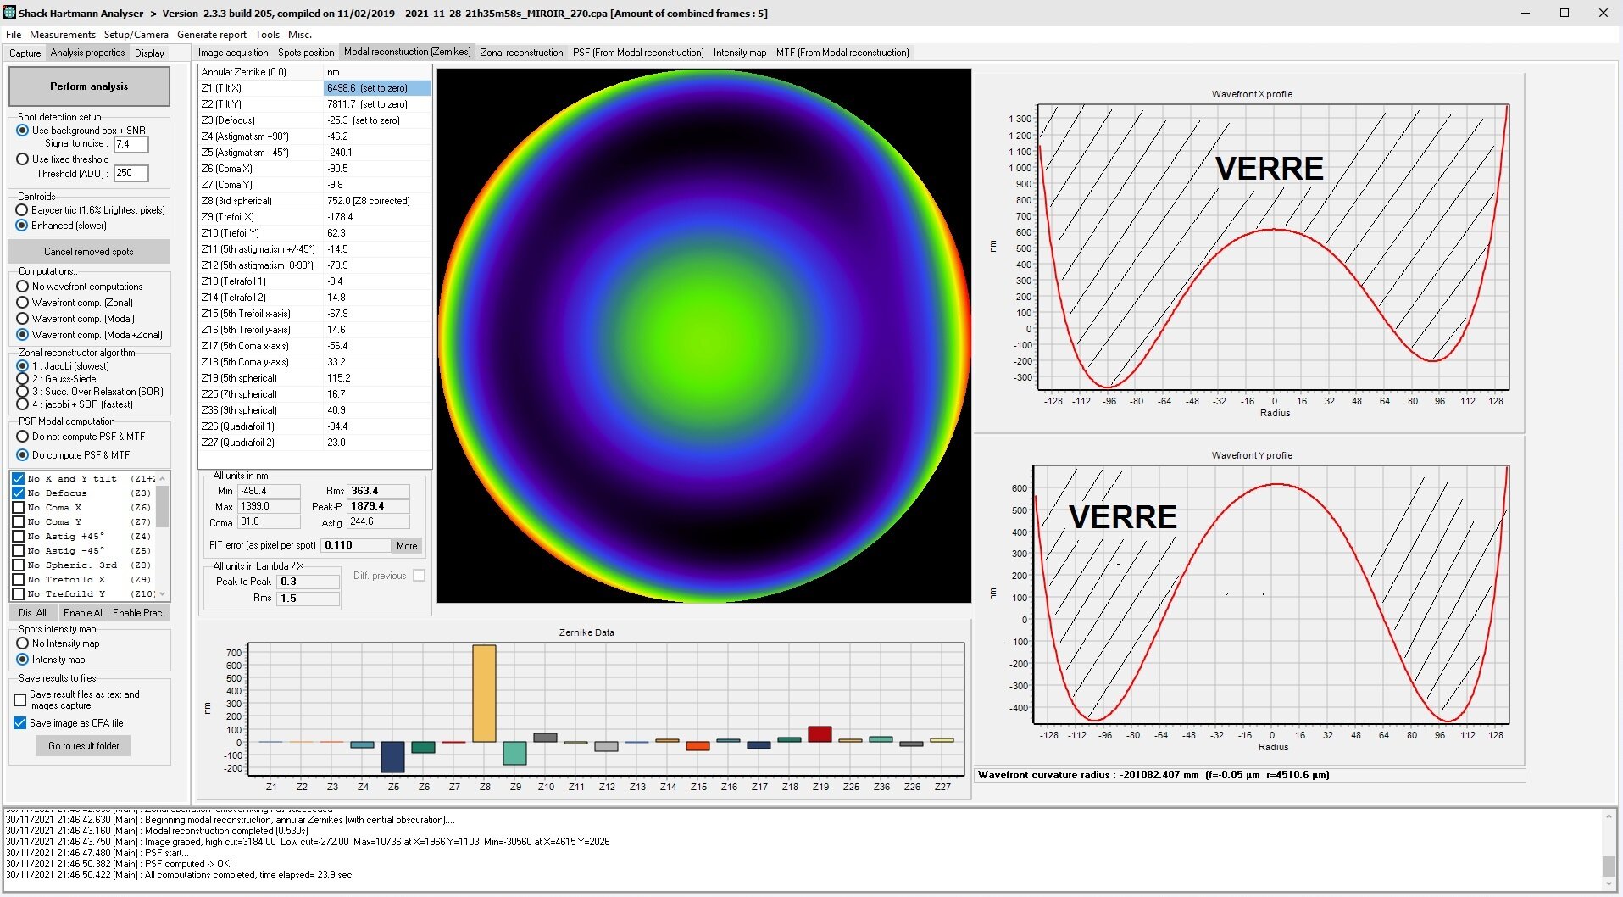Enable Save result files as text checkbox
The width and height of the screenshot is (1623, 897).
pyautogui.click(x=19, y=700)
